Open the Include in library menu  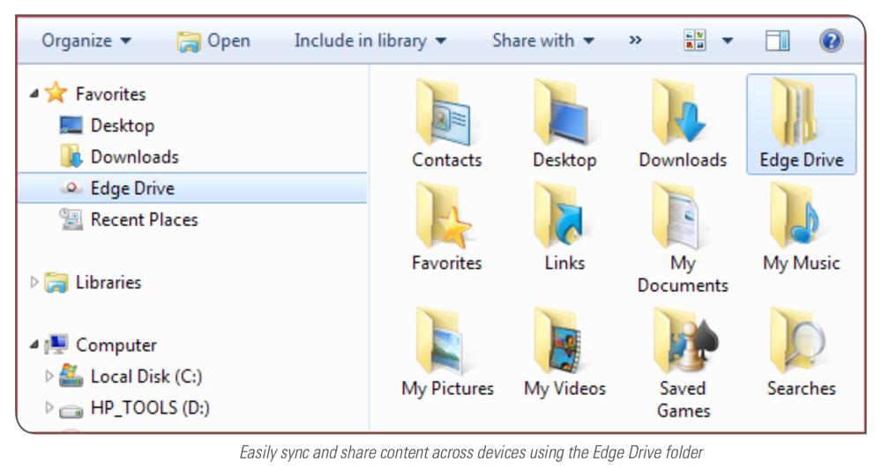coord(370,41)
